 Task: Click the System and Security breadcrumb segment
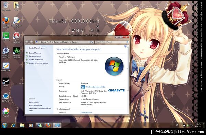61,42
